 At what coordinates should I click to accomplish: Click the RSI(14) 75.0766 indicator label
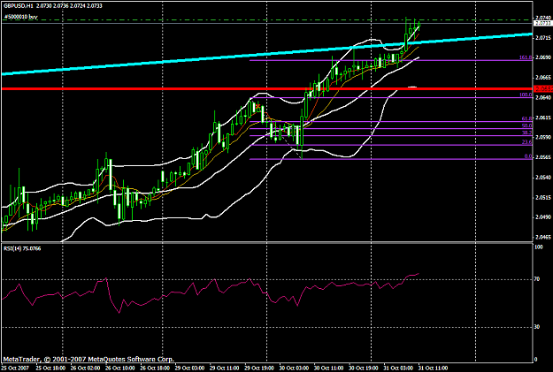pyautogui.click(x=22, y=248)
